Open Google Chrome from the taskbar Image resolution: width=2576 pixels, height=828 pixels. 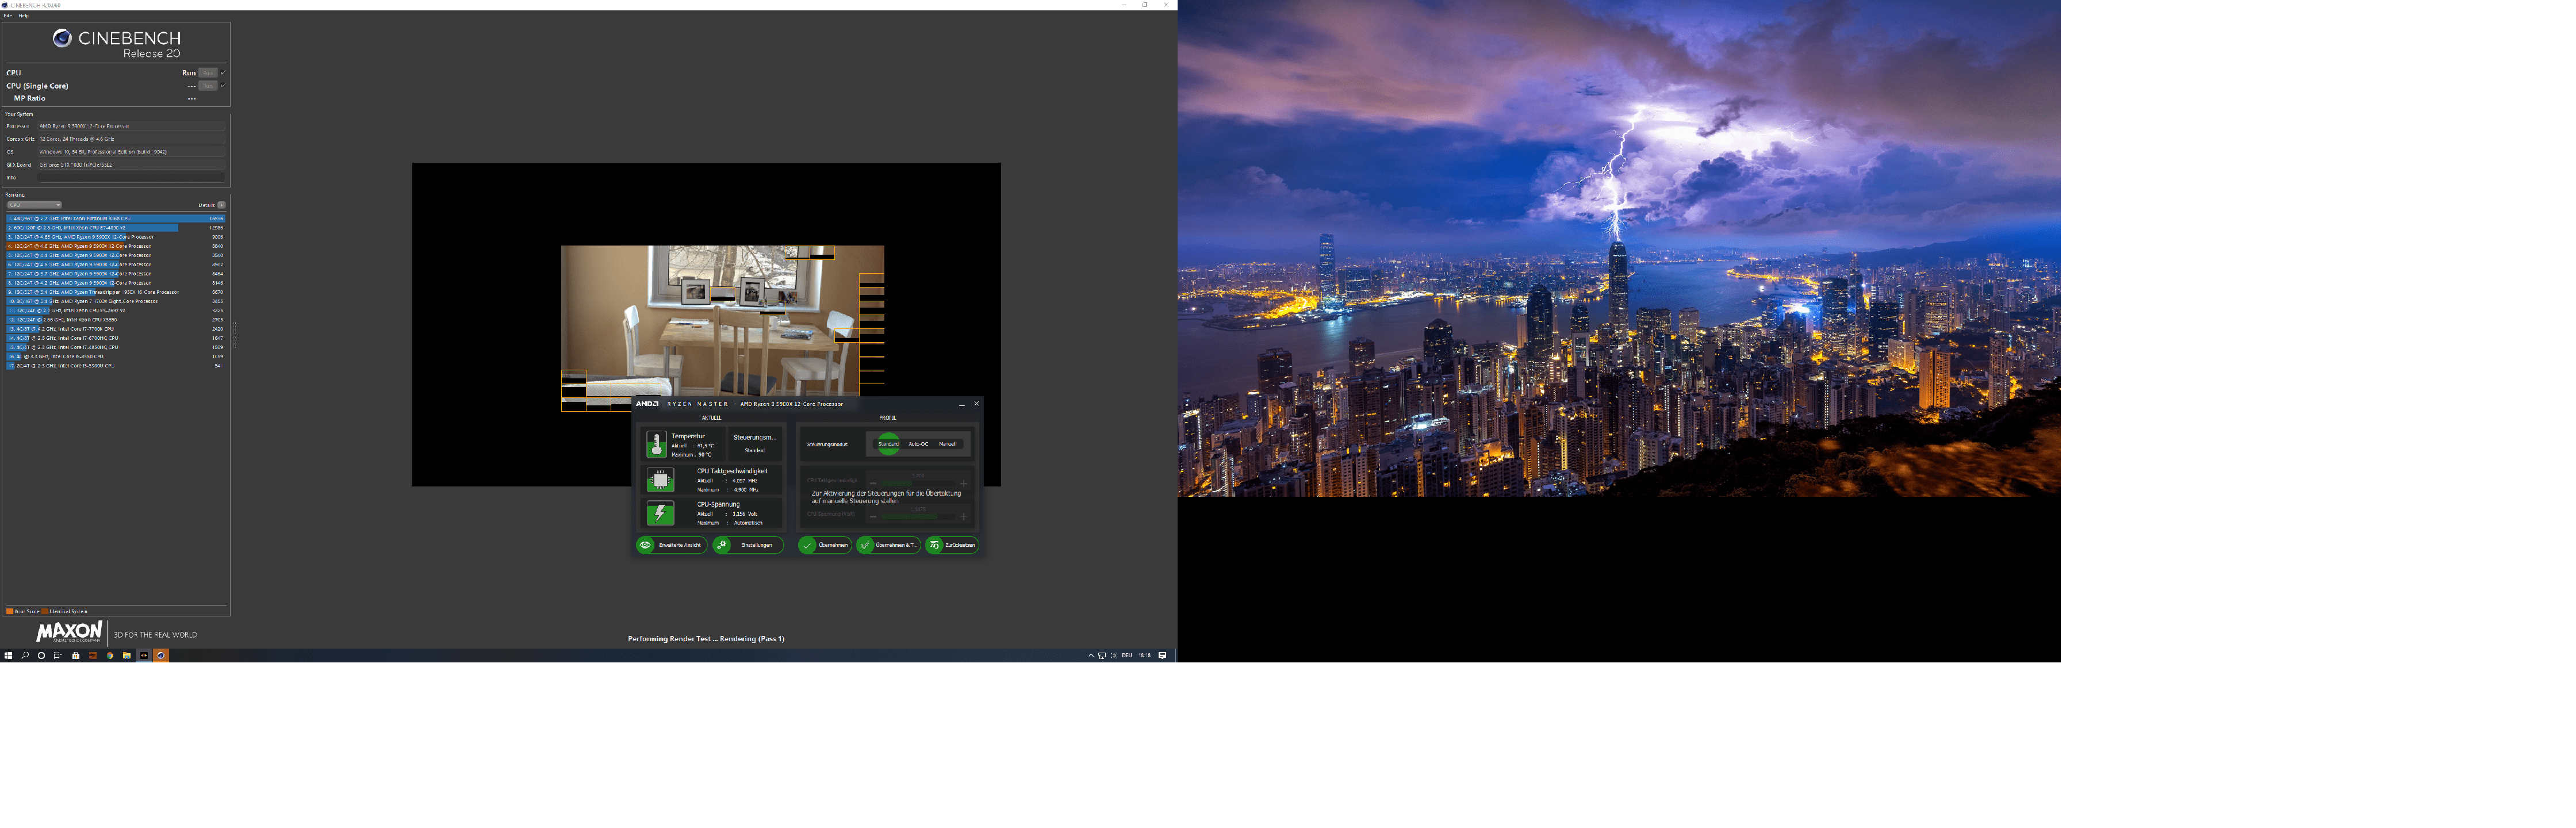tap(110, 656)
